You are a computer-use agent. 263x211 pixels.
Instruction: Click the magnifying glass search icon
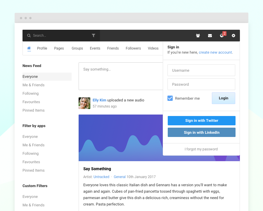[29, 36]
